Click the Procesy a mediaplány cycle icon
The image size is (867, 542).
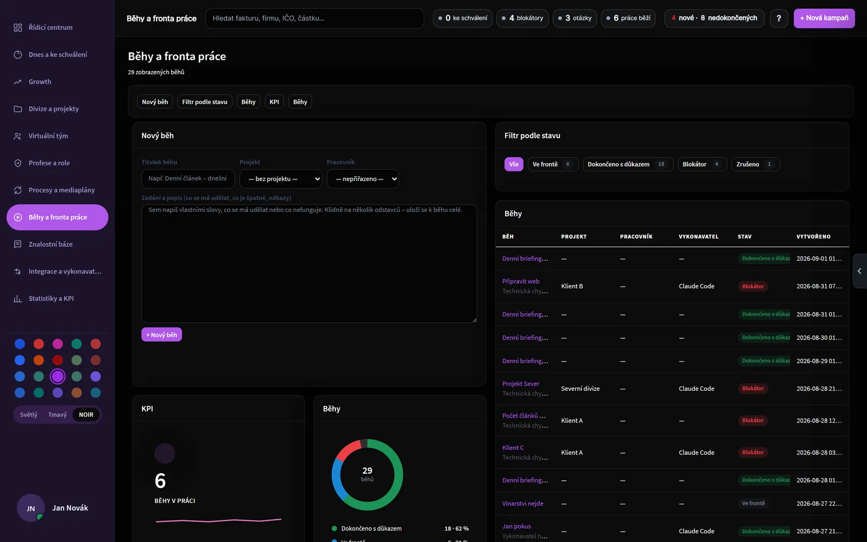[18, 190]
